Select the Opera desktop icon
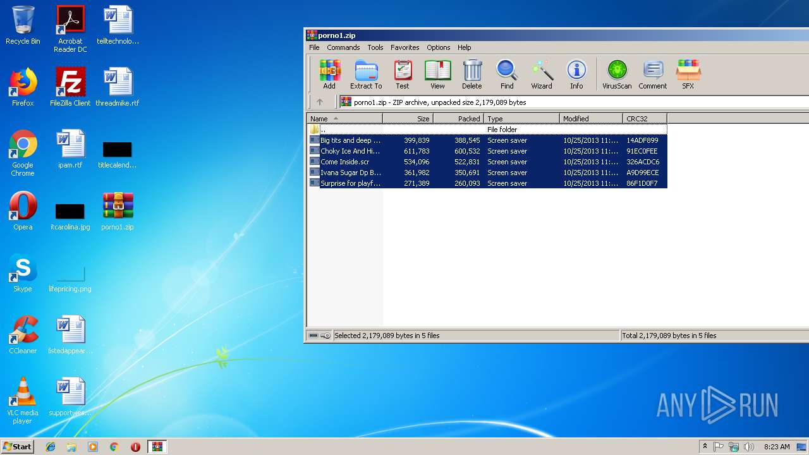 23,211
